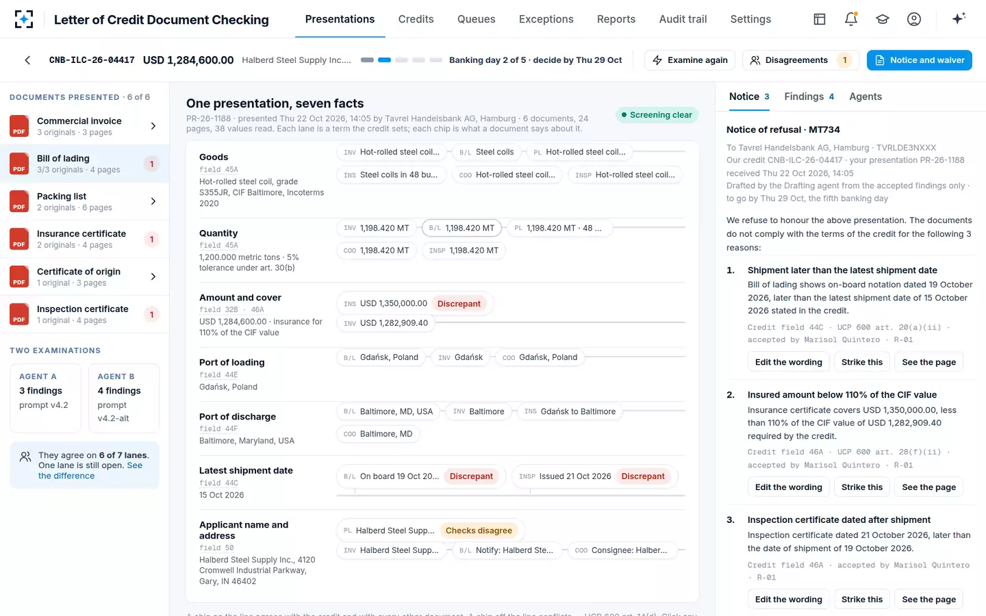Click the graduation cap icon
This screenshot has height=616, width=986.
pyautogui.click(x=883, y=19)
